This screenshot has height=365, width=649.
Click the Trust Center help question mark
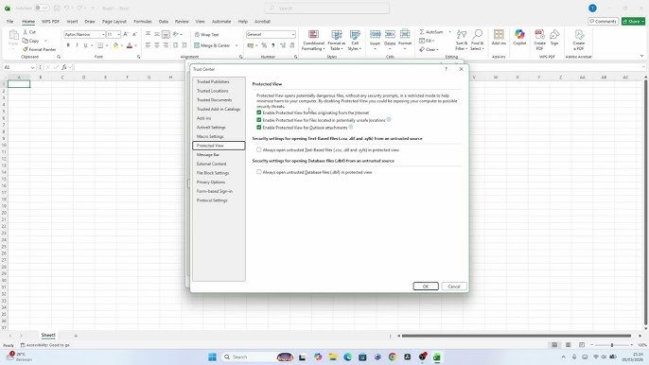tap(447, 69)
